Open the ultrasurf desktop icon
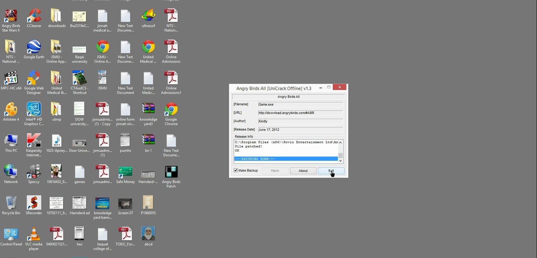The height and width of the screenshot is (258, 537). pos(148,16)
